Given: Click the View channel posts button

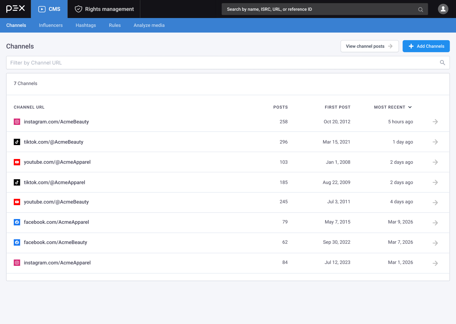Looking at the screenshot, I should (x=370, y=46).
